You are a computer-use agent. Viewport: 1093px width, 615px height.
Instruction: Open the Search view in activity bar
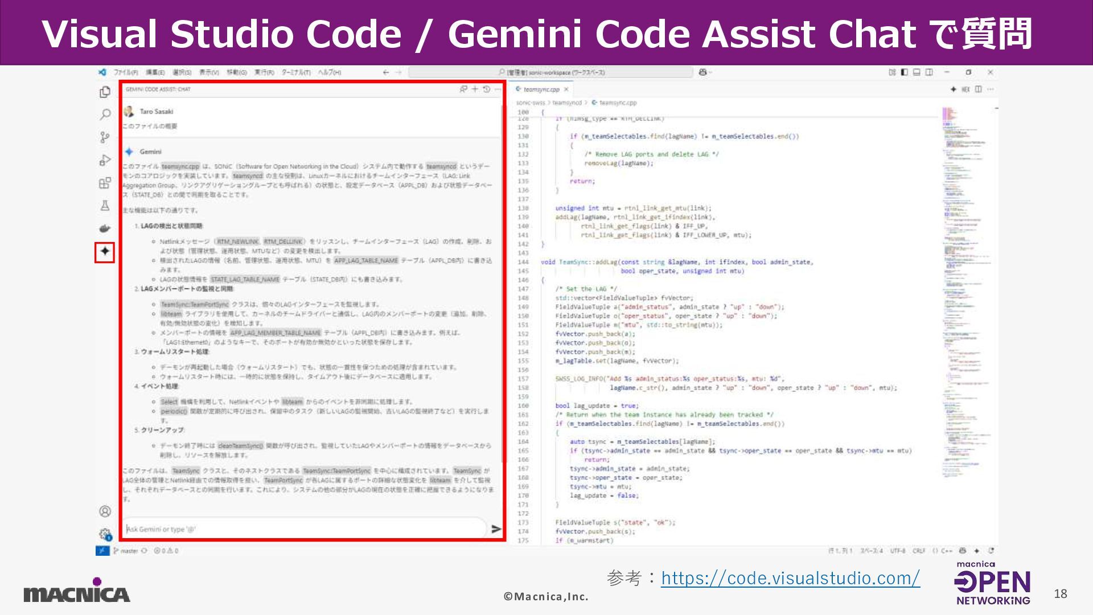pos(105,114)
